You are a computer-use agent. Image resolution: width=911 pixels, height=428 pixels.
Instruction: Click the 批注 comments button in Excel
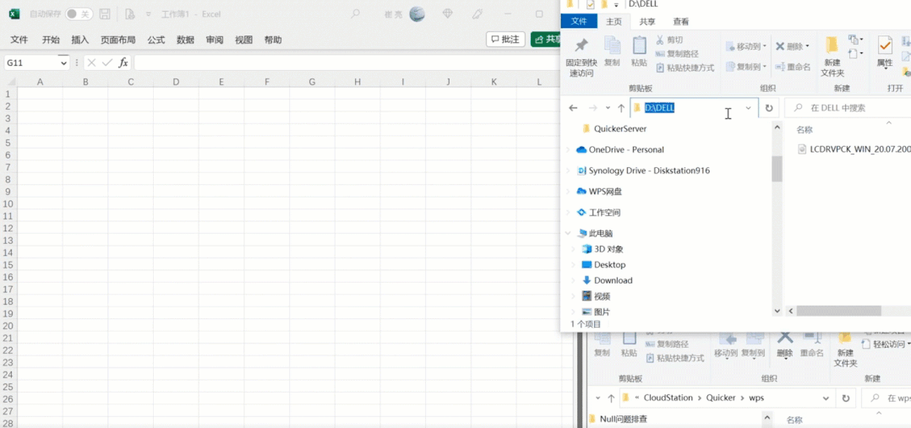[505, 40]
